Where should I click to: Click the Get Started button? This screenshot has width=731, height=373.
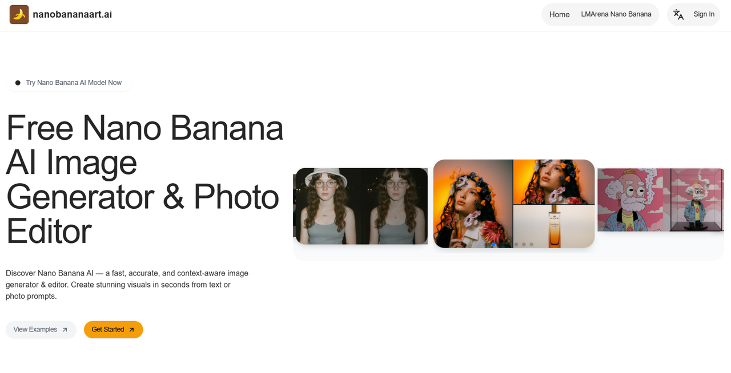(x=113, y=330)
